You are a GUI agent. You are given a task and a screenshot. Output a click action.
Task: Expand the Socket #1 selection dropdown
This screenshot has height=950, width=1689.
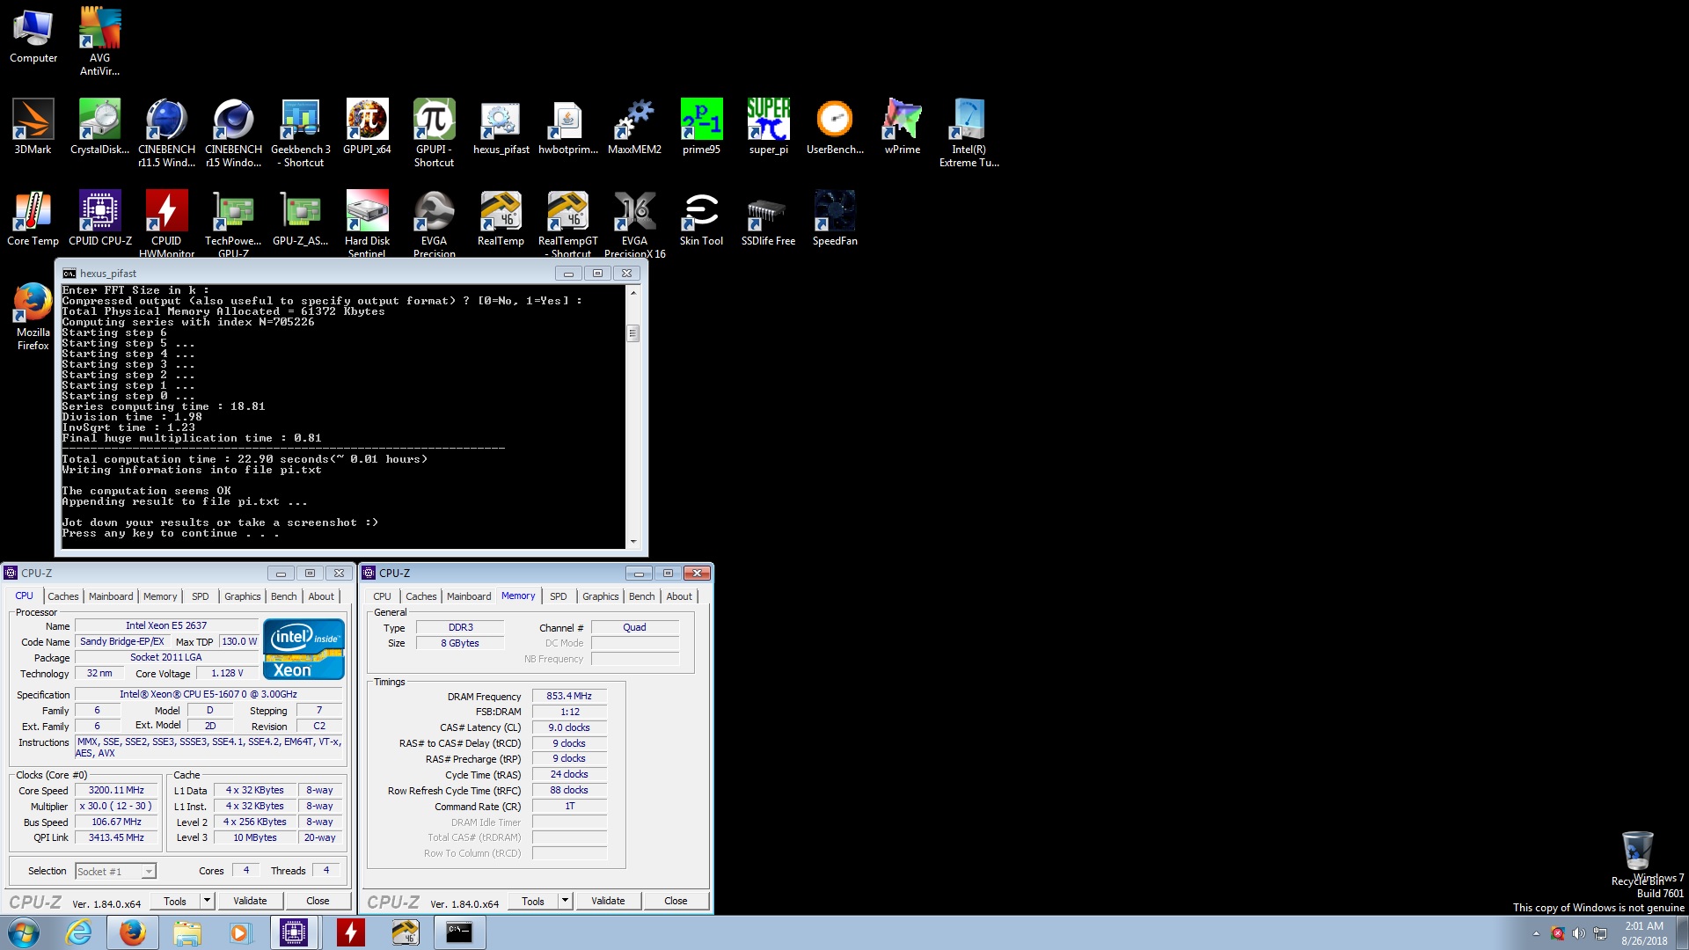[149, 872]
